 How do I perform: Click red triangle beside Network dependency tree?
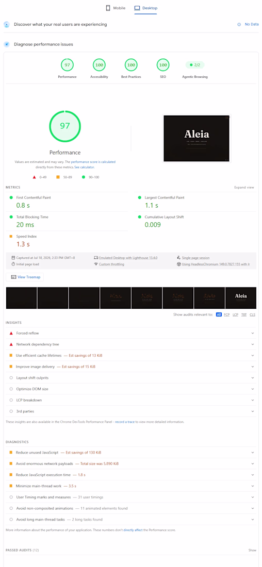11,344
